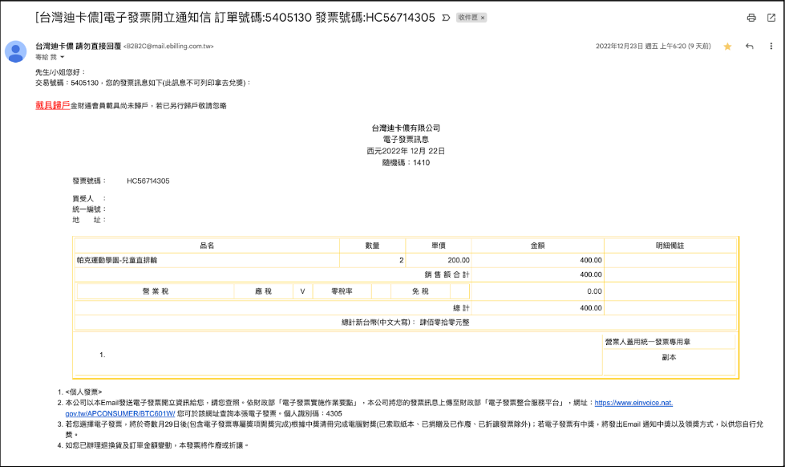
Task: Click the unit price cell 200.00
Action: click(438, 260)
